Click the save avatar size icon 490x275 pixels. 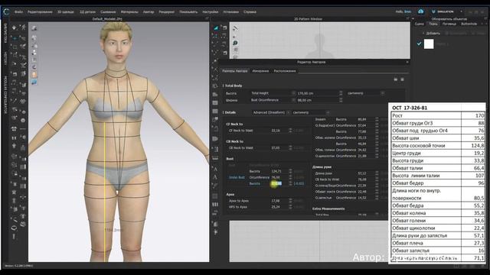point(402,79)
